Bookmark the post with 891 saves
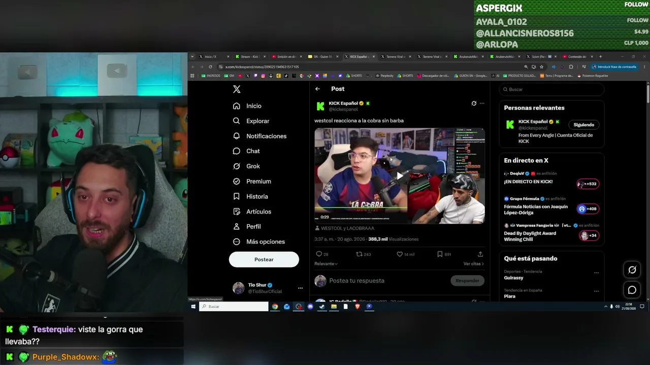Screen dimensions: 650x365 (x=440, y=254)
